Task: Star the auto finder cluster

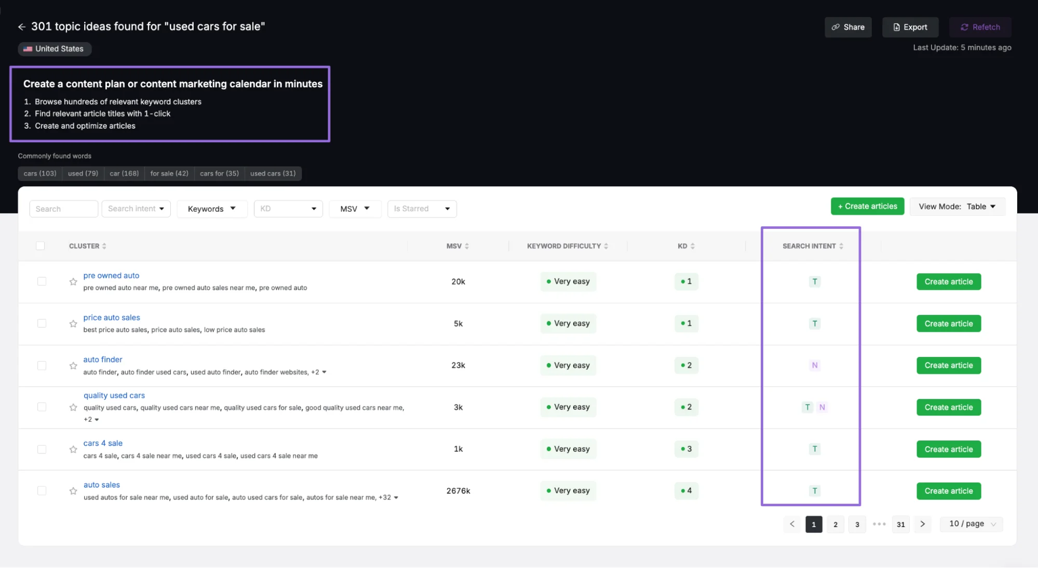Action: tap(73, 366)
